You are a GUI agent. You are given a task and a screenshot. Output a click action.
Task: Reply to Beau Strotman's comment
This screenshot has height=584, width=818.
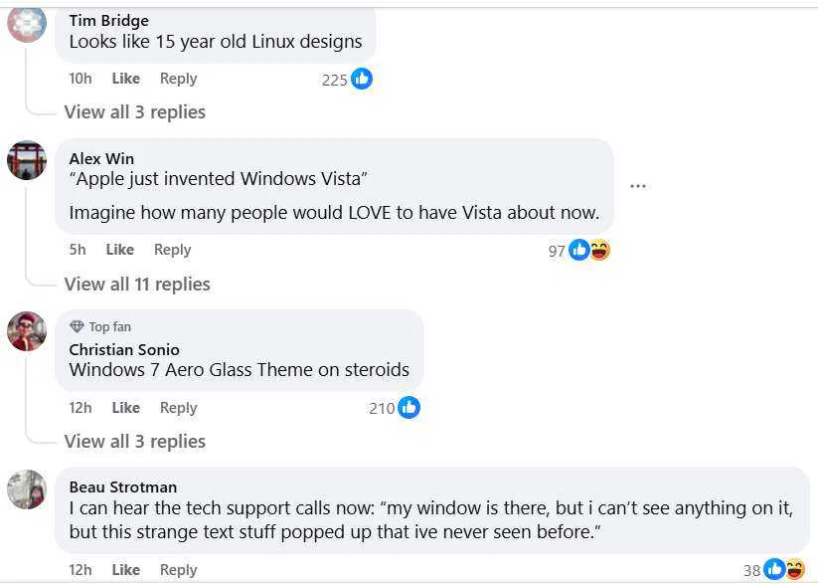pyautogui.click(x=178, y=569)
